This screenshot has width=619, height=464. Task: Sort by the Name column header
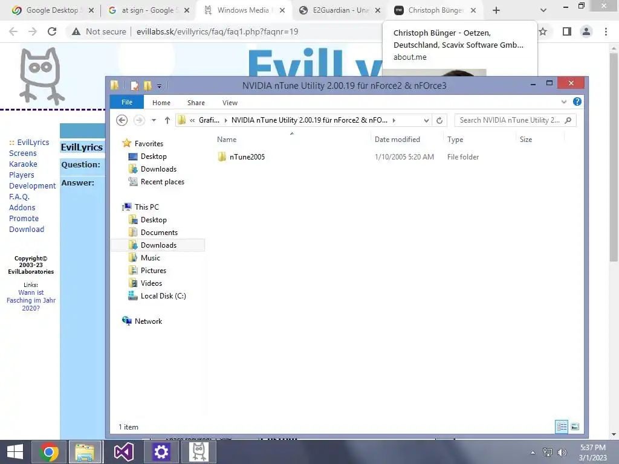227,140
